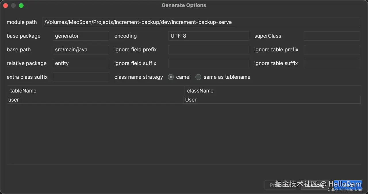Image resolution: width=368 pixels, height=194 pixels.
Task: Select the User class name cell
Action: (272, 100)
